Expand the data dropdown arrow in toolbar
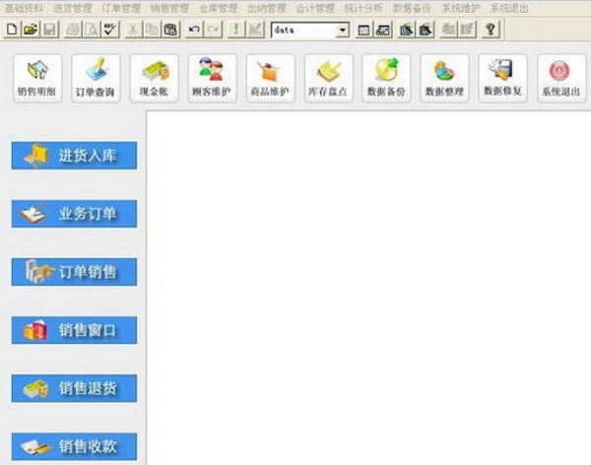591x465 pixels. (342, 30)
